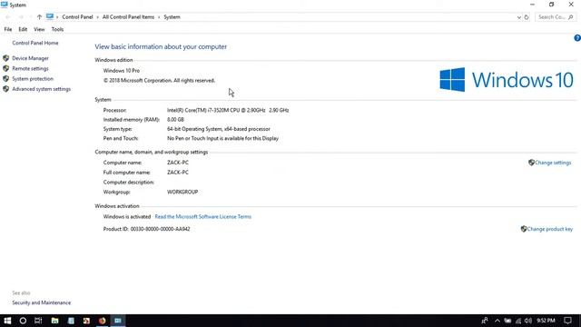
Task: Open the recent locations dropdown beside the Forward arrow
Action: (x=30, y=17)
